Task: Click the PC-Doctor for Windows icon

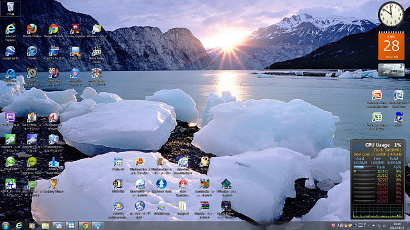Action: pos(54,121)
